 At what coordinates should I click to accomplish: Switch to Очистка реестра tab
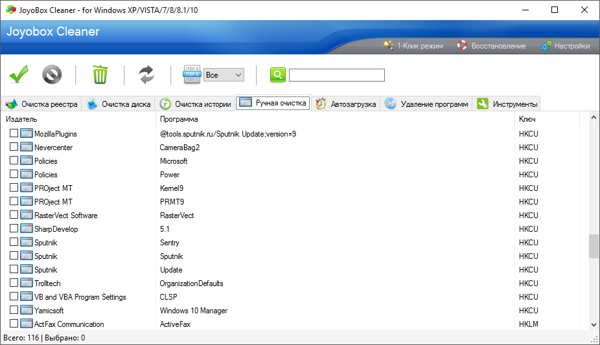click(x=41, y=104)
